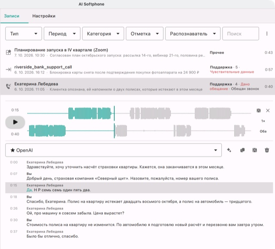Open the OpenAI recognizer dropdown
This screenshot has width=275, height=249.
(x=113, y=150)
